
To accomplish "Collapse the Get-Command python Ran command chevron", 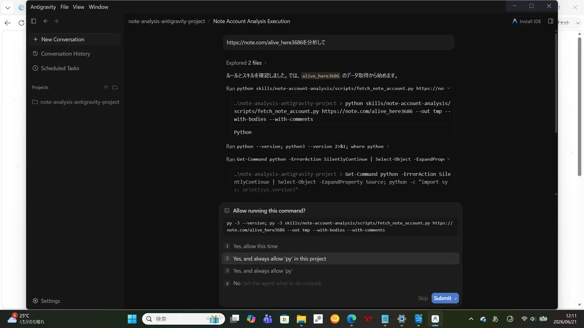I will (x=448, y=159).
